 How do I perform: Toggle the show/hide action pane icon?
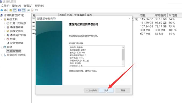tap(23, 10)
